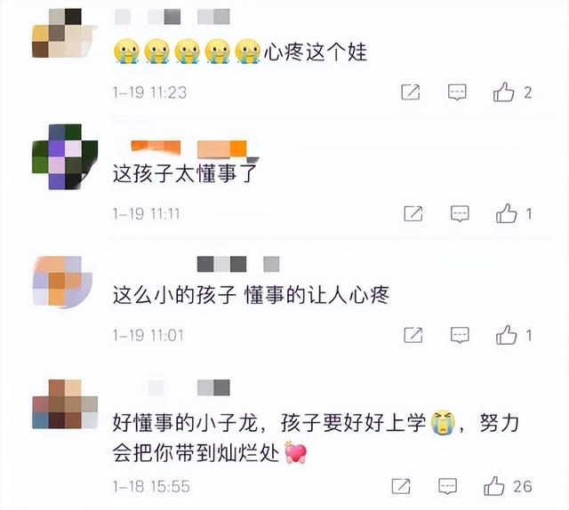Open the username above 这么小的孩子

[x=238, y=264]
